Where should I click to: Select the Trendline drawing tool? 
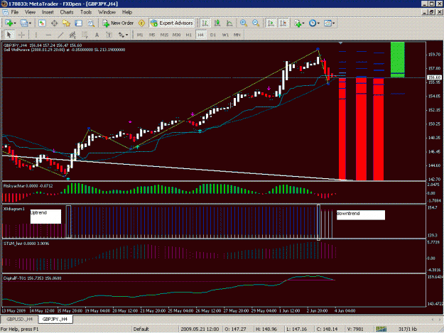60,35
